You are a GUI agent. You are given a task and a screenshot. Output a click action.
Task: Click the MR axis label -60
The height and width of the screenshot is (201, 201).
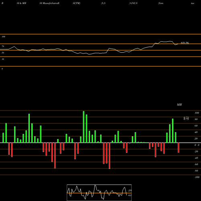click(196, 164)
